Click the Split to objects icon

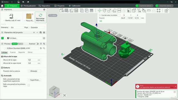pyautogui.click(x=82, y=11)
